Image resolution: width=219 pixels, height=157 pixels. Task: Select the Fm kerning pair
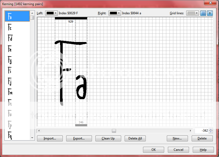tap(10, 92)
